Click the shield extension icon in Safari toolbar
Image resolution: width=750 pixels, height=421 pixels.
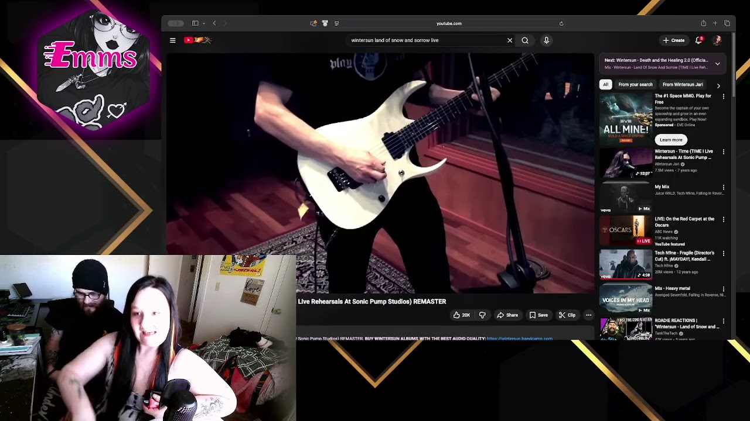[325, 23]
